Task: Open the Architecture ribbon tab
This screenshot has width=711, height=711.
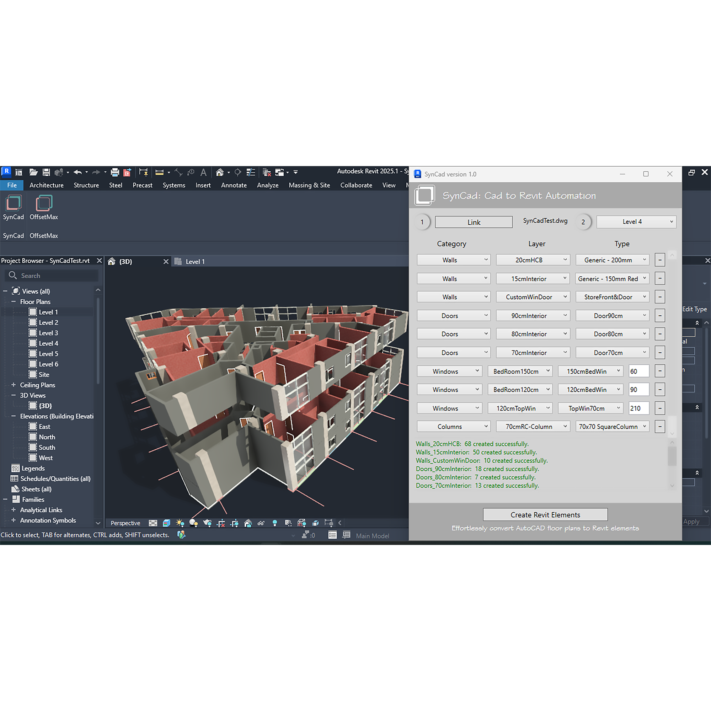Action: 46,185
